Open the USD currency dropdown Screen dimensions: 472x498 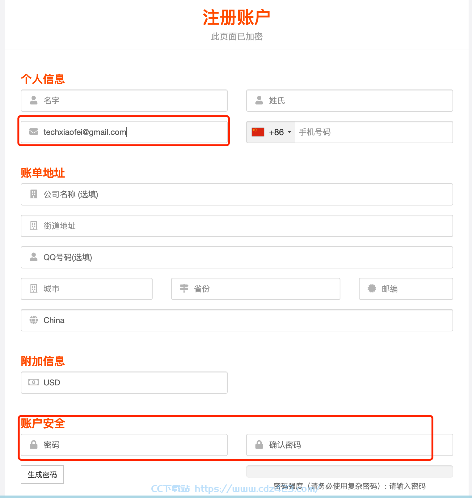click(x=124, y=383)
